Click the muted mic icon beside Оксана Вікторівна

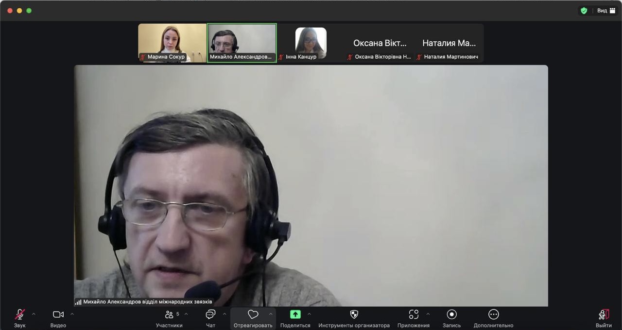(x=350, y=57)
